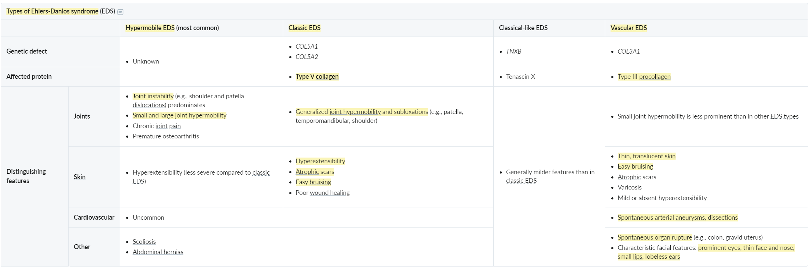
Task: Click the 'Varicosis' link in Vascular EDS
Action: coord(629,187)
